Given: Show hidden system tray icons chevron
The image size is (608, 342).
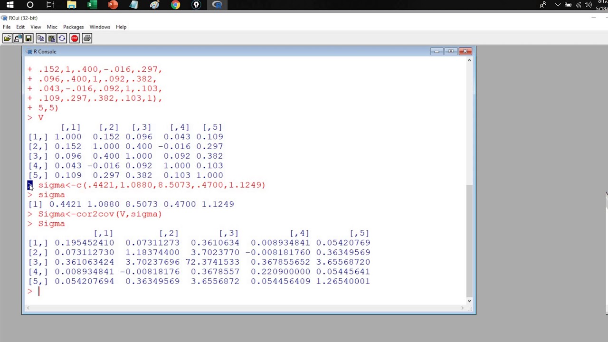Looking at the screenshot, I should pyautogui.click(x=558, y=5).
